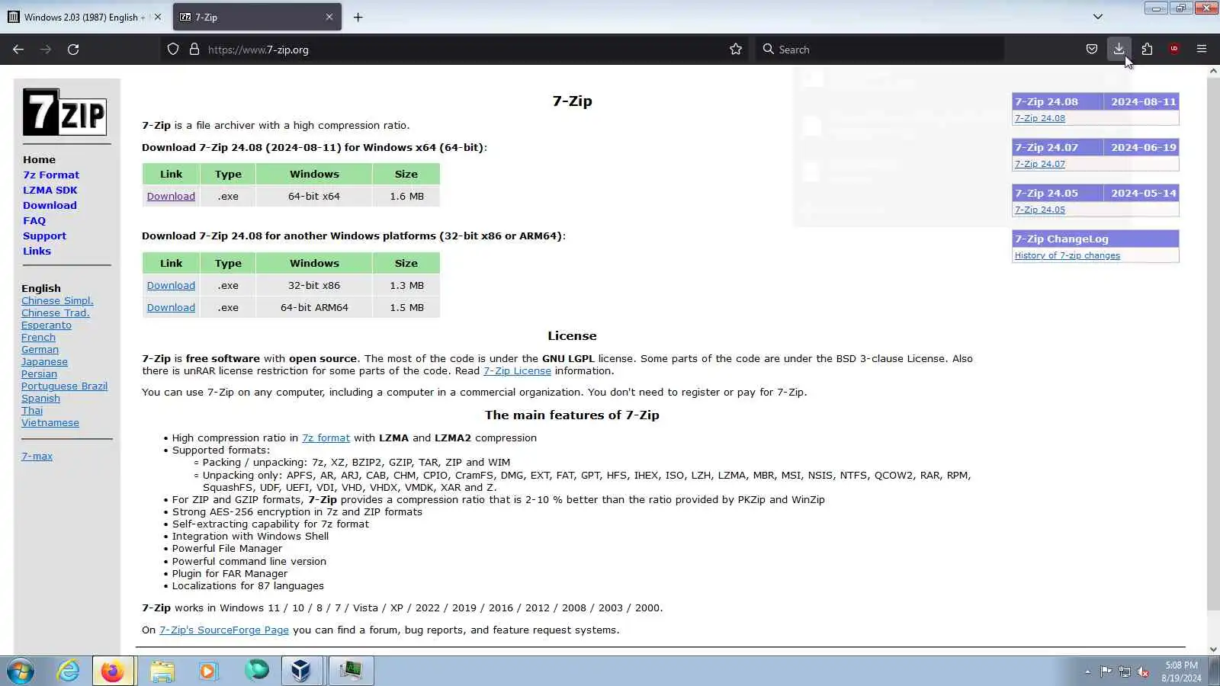Open the Support sidebar link
The width and height of the screenshot is (1220, 686).
pos(44,236)
